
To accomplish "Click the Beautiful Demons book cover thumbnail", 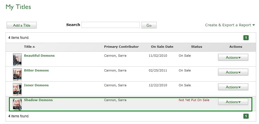I will pos(17,59).
